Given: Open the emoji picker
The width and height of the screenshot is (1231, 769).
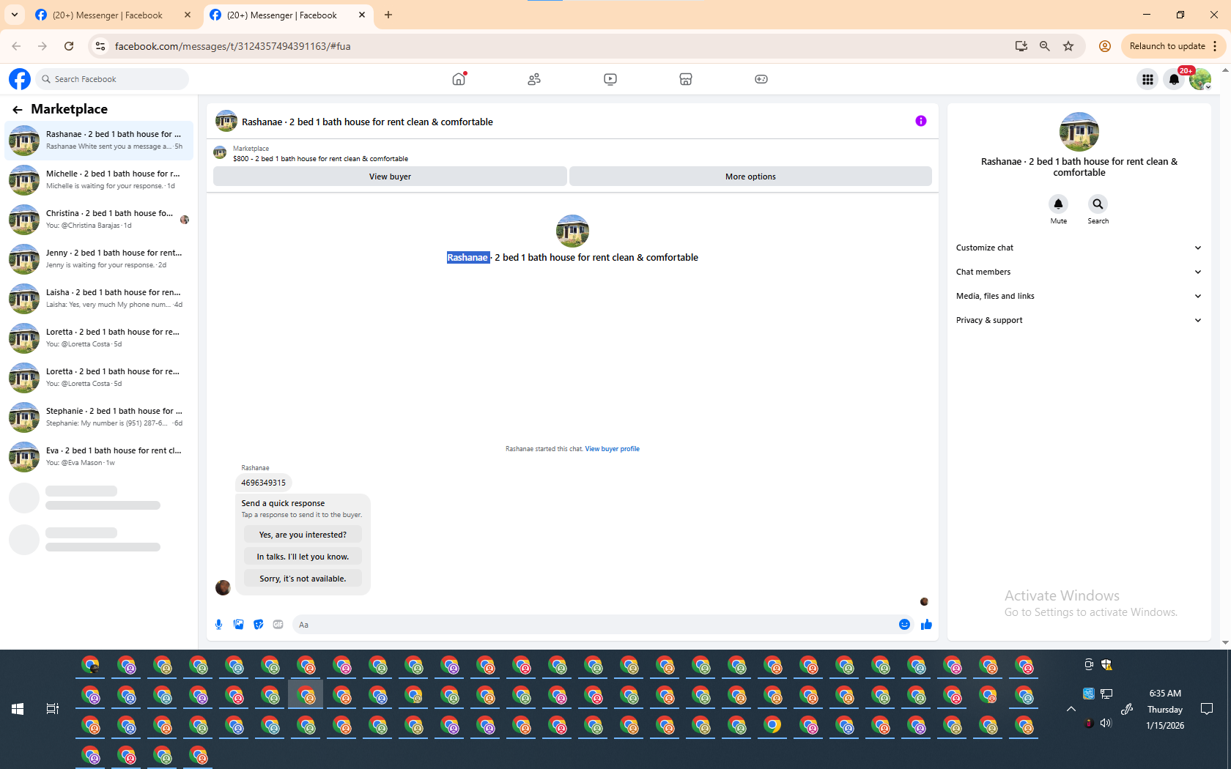Looking at the screenshot, I should click(904, 625).
